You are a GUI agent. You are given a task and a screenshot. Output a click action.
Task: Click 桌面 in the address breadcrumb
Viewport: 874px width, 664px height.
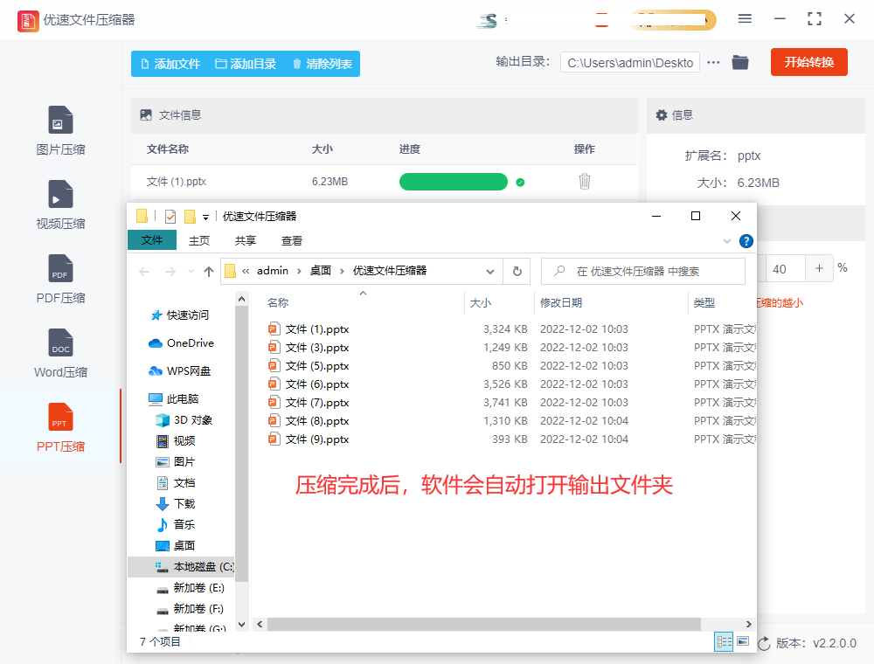tap(321, 271)
